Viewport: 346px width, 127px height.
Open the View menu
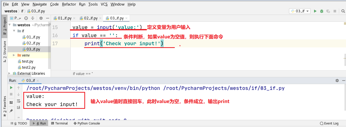tap(25, 4)
